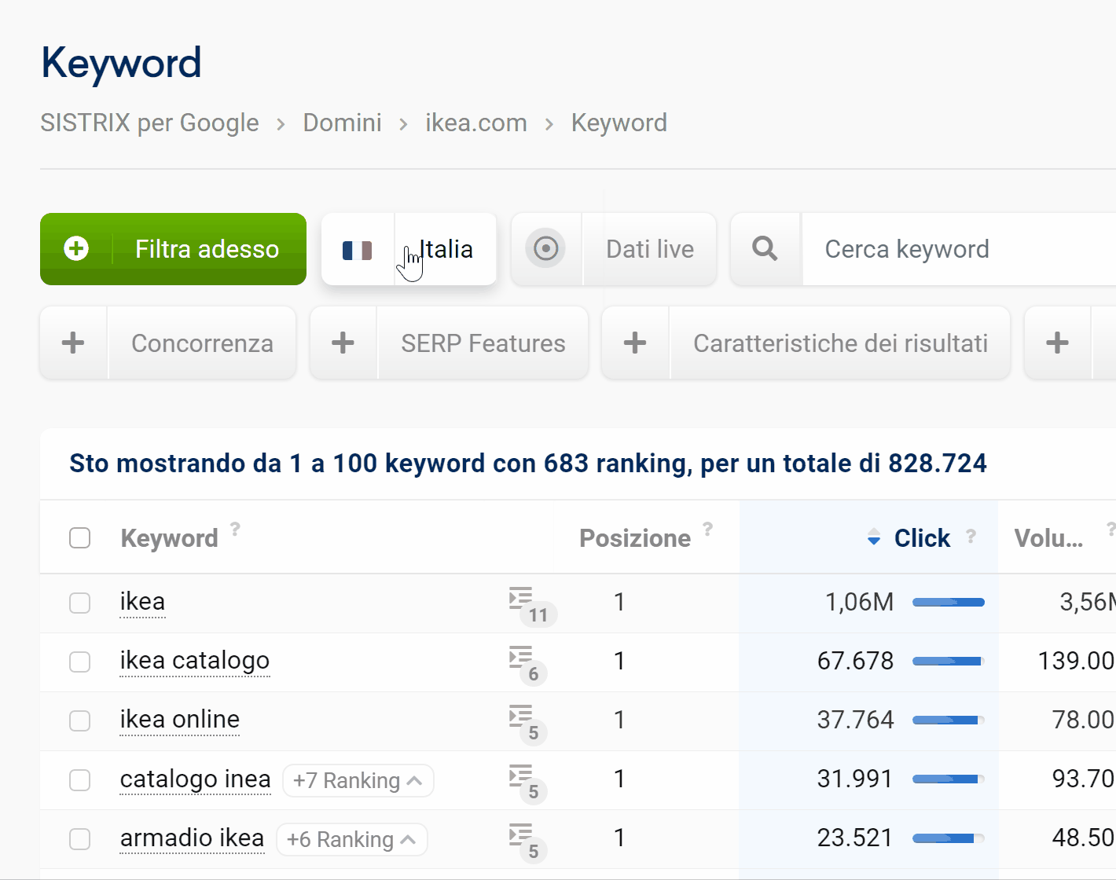Sort table by Click column
Image resolution: width=1116 pixels, height=880 pixels.
click(x=922, y=538)
